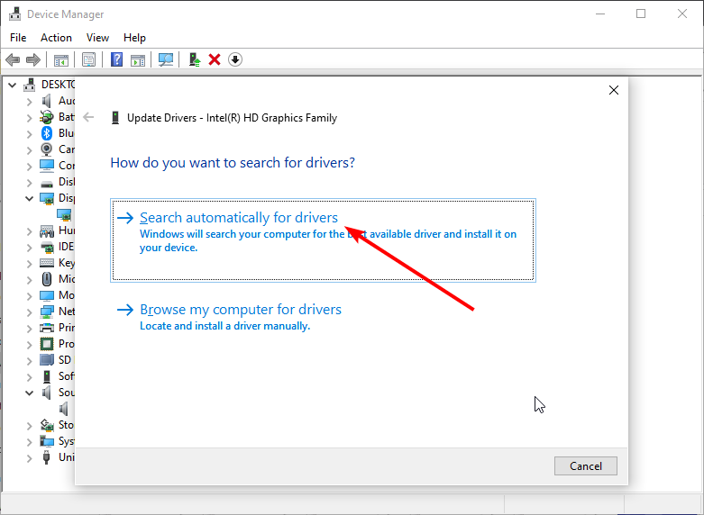This screenshot has width=704, height=515.
Task: Click the Computer category monitor icon
Action: (47, 166)
